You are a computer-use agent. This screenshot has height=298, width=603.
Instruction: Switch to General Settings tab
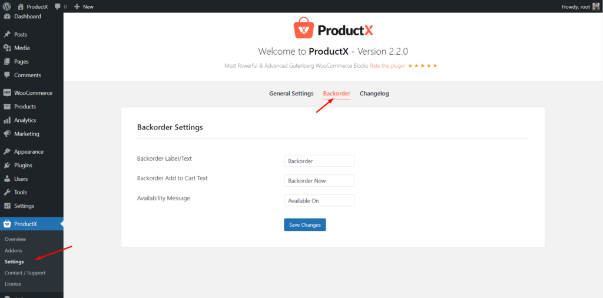coord(291,94)
